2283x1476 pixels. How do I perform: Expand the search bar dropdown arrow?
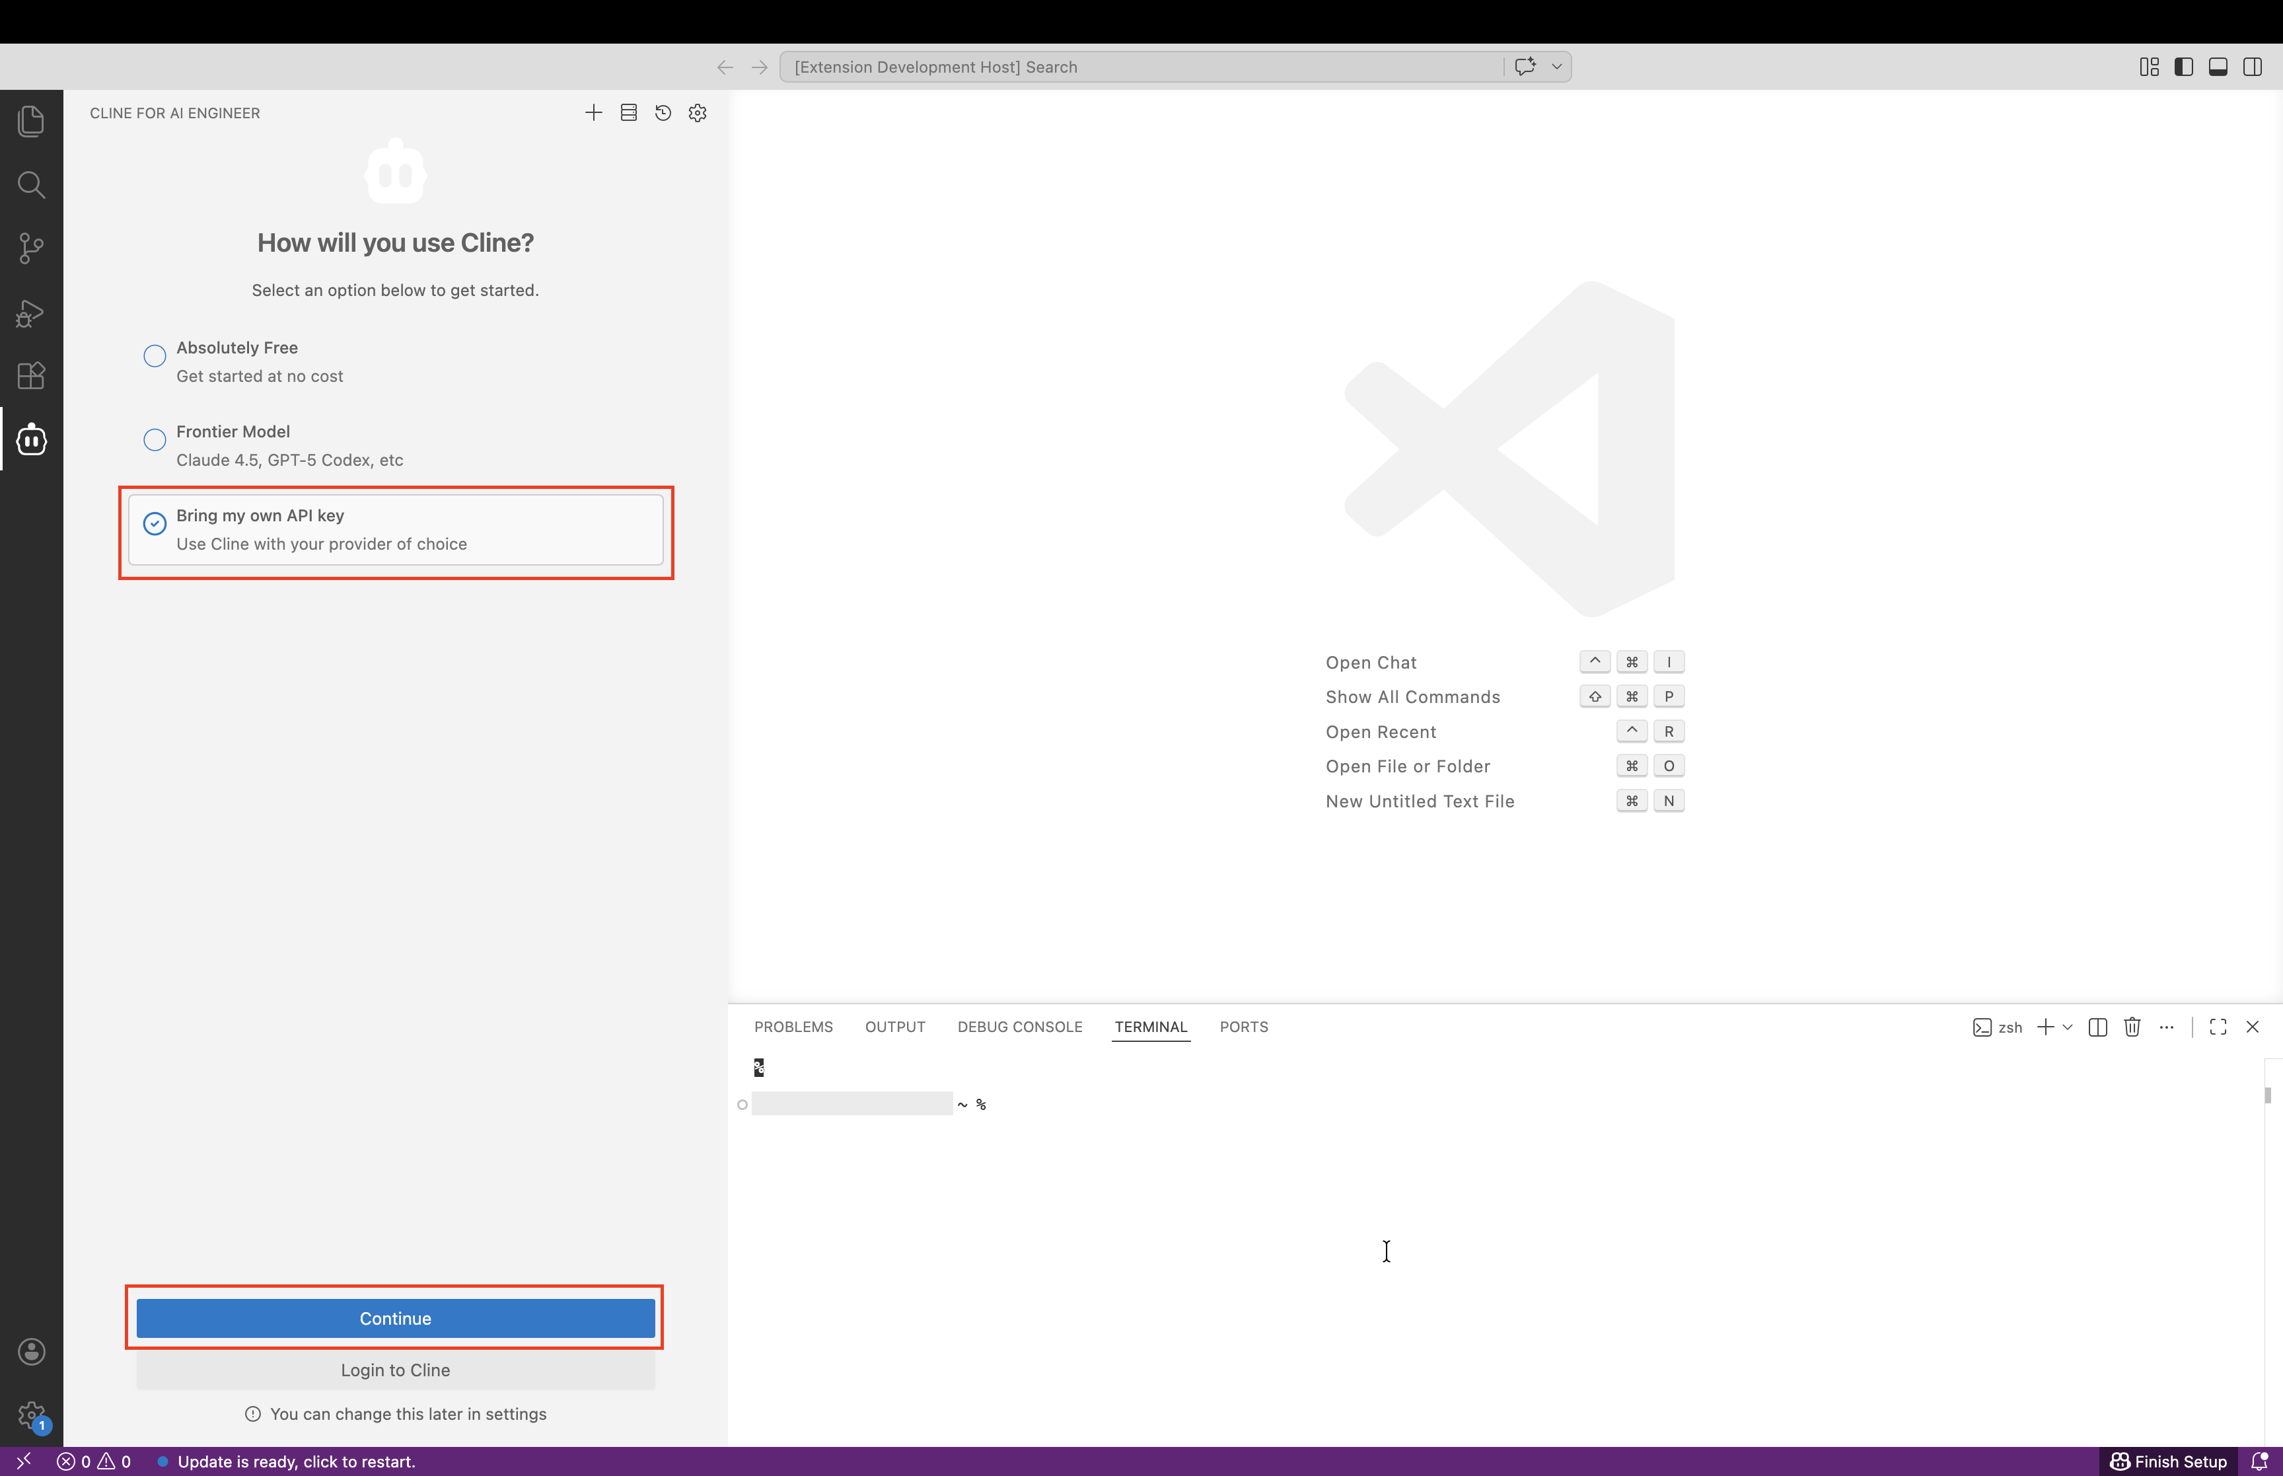(1556, 66)
